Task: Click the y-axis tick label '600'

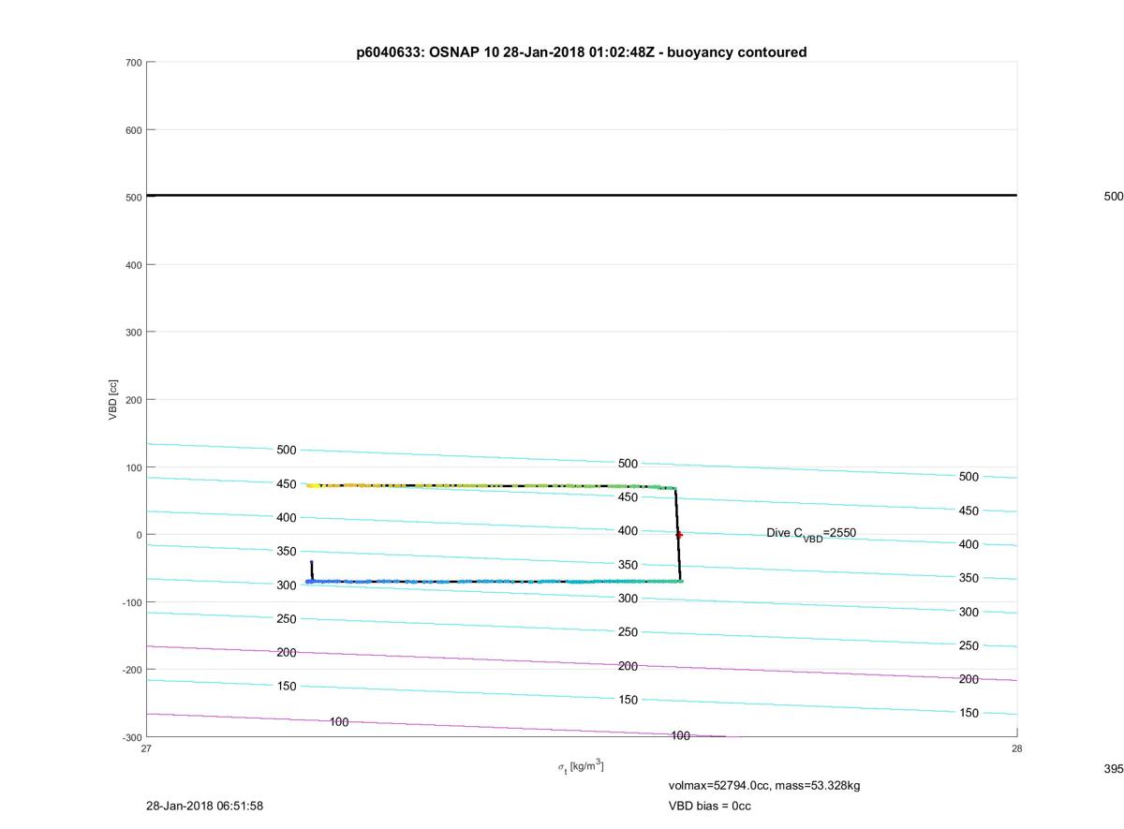Action: (x=132, y=130)
